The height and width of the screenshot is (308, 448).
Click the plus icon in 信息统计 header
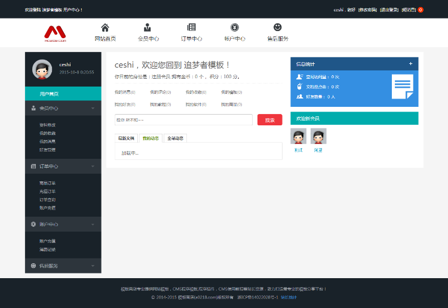[410, 64]
